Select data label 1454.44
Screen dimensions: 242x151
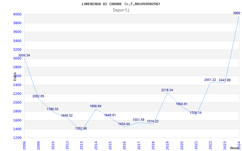point(124,124)
